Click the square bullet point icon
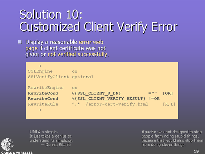The height and width of the screenshot is (154, 205). 20,42
